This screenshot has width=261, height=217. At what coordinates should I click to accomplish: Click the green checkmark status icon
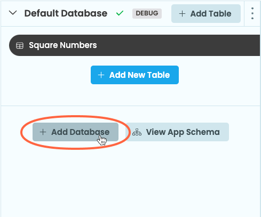(x=120, y=13)
